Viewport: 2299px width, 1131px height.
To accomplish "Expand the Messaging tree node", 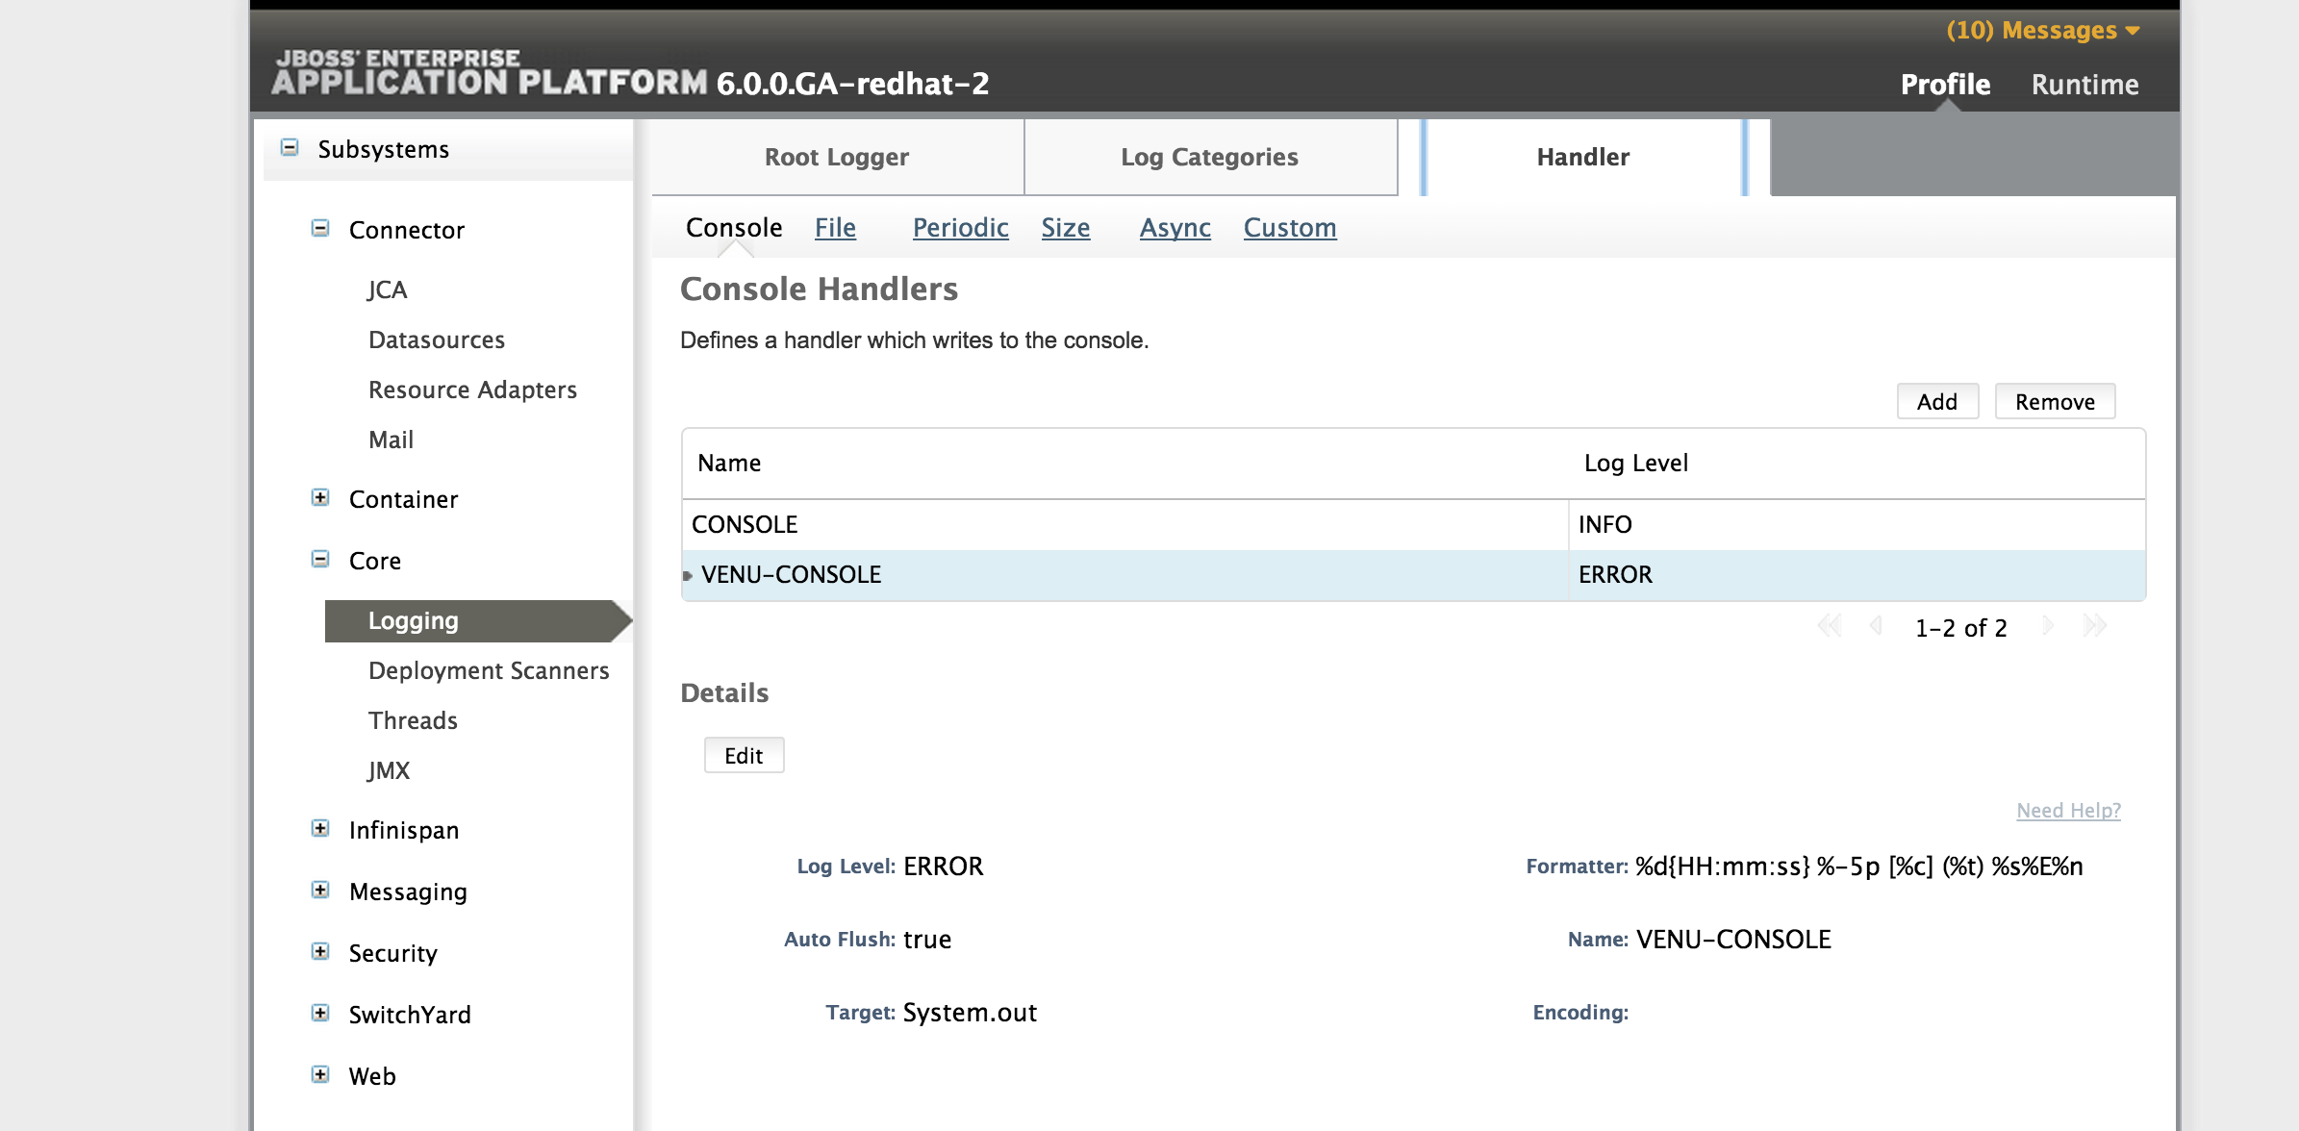I will 320,890.
